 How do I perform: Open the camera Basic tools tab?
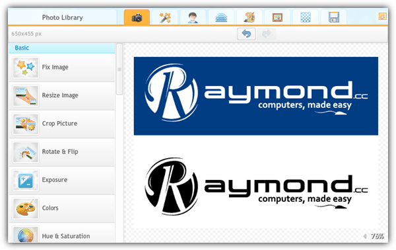pyautogui.click(x=137, y=17)
